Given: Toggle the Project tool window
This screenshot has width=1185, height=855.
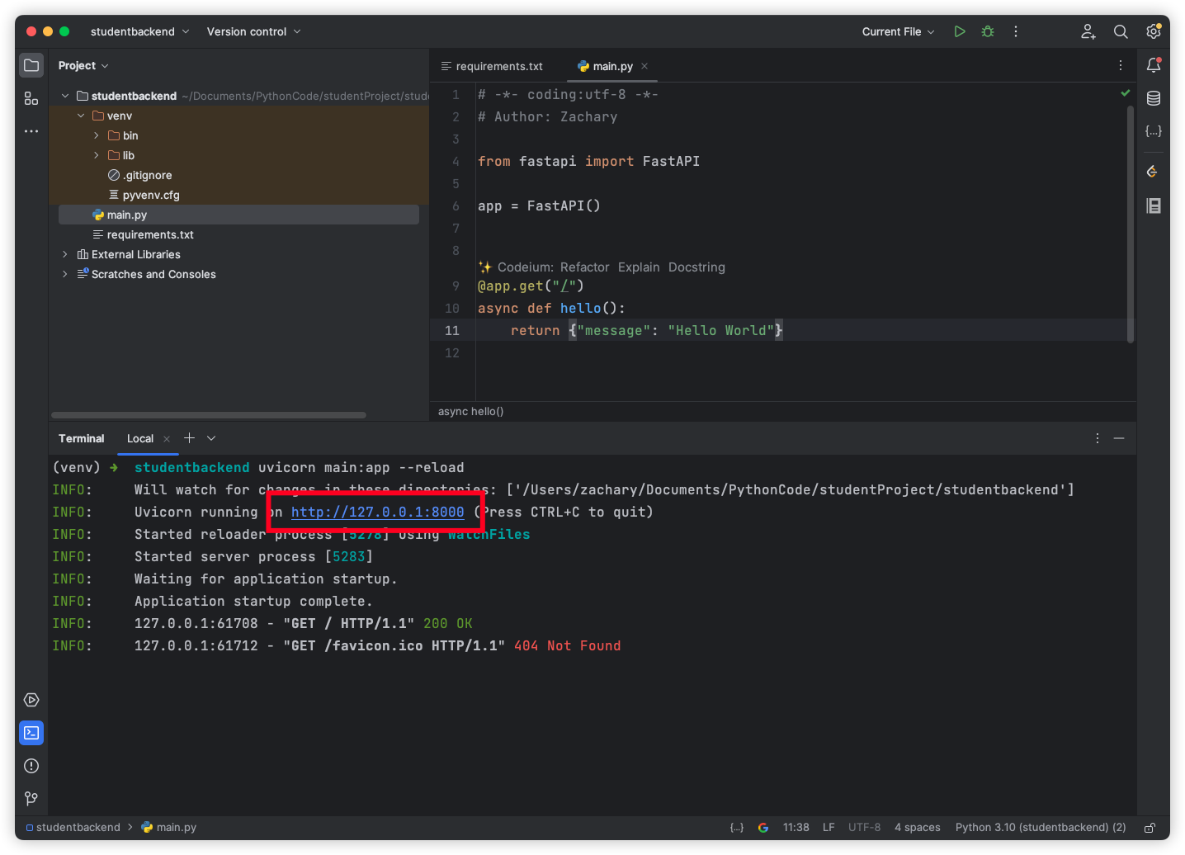Looking at the screenshot, I should click(31, 65).
